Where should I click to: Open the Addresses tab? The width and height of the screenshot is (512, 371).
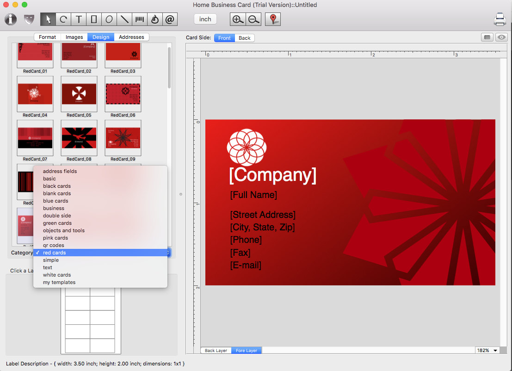(131, 37)
